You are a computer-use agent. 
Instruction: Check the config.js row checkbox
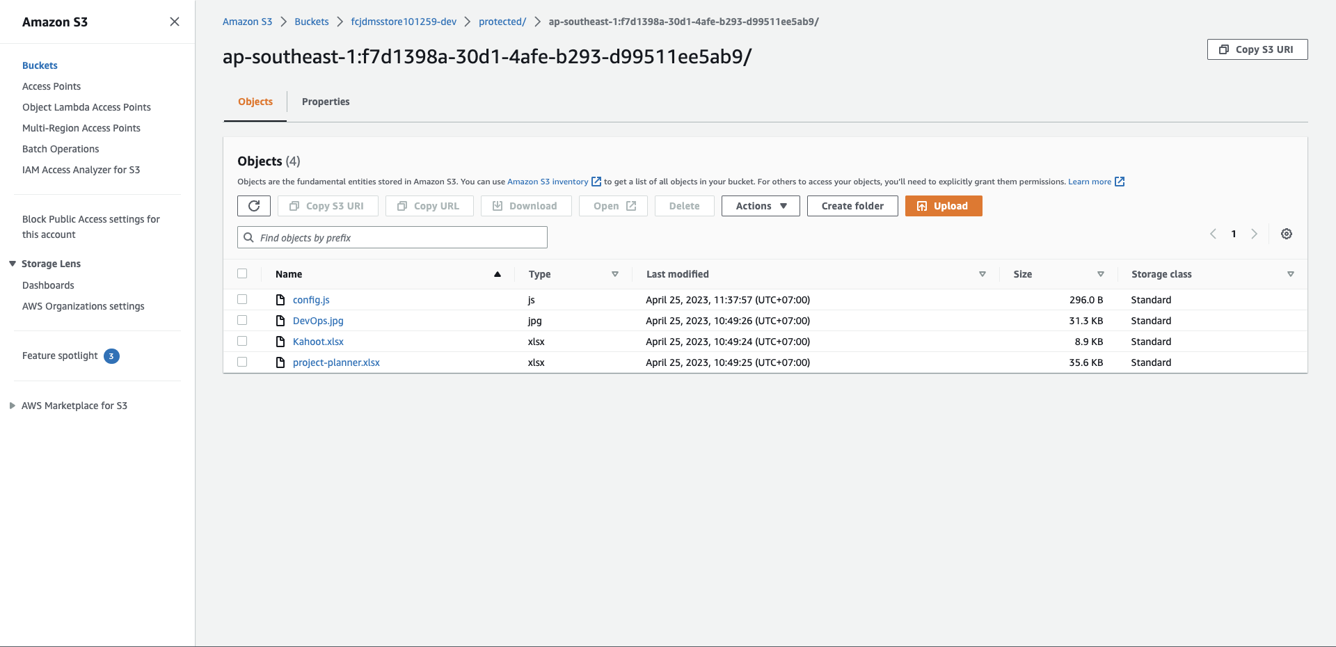pyautogui.click(x=242, y=299)
